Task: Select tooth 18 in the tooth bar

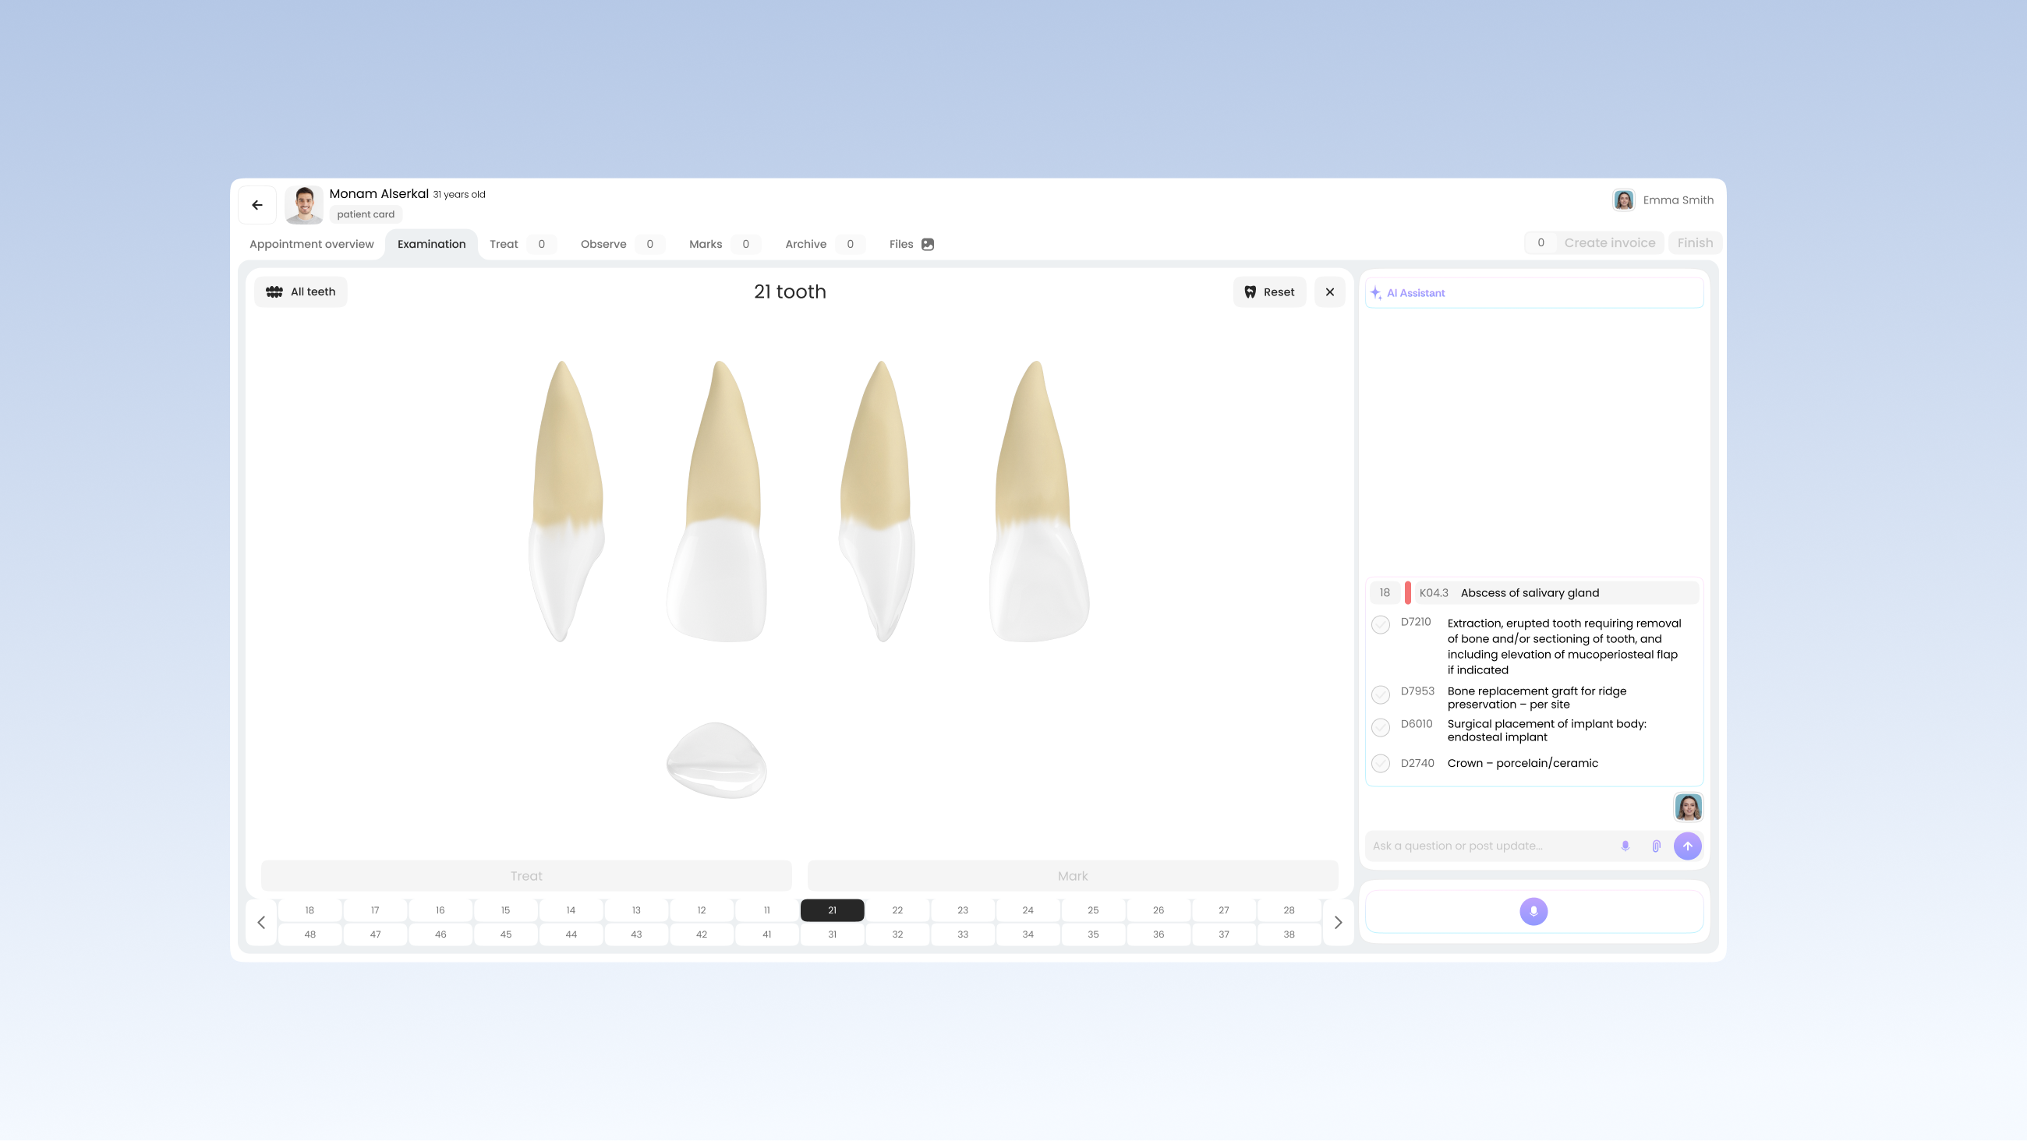Action: (310, 910)
